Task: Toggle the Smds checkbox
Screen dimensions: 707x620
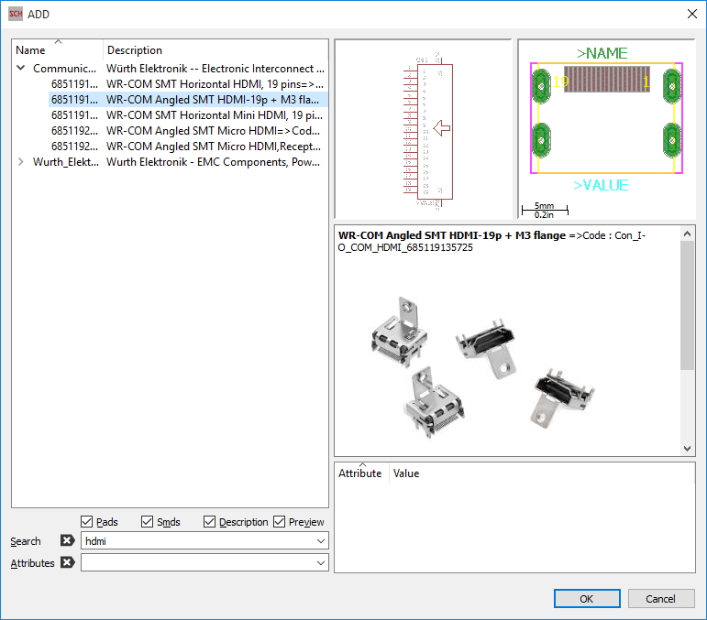Action: click(x=147, y=521)
